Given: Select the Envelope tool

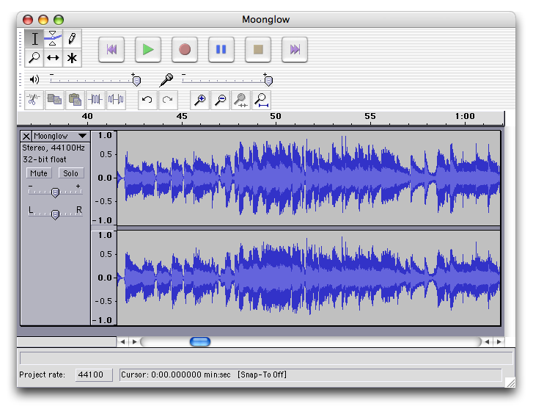Looking at the screenshot, I should (53, 38).
